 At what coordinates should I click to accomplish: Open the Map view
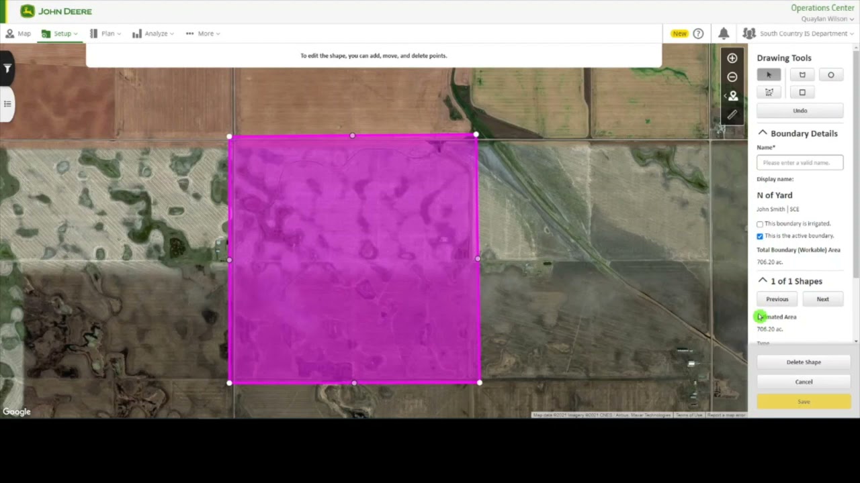[18, 34]
